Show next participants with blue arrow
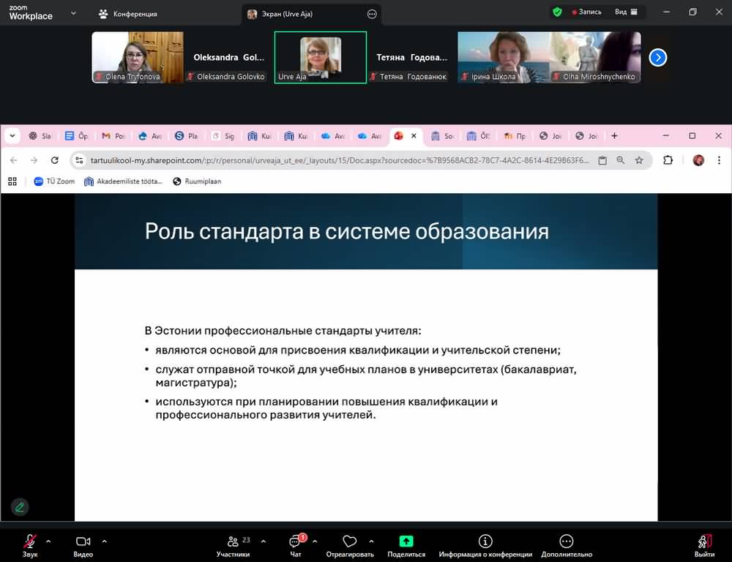Viewport: 732px width, 562px height. pos(658,57)
